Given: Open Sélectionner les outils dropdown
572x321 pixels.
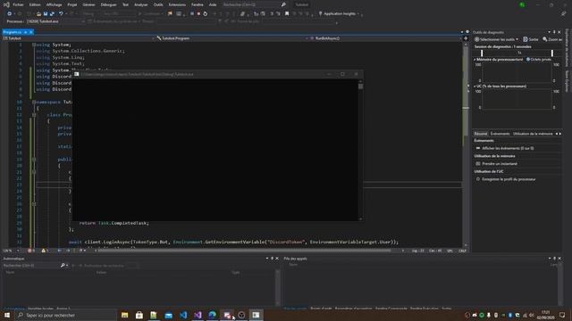Looking at the screenshot, I should (497, 39).
